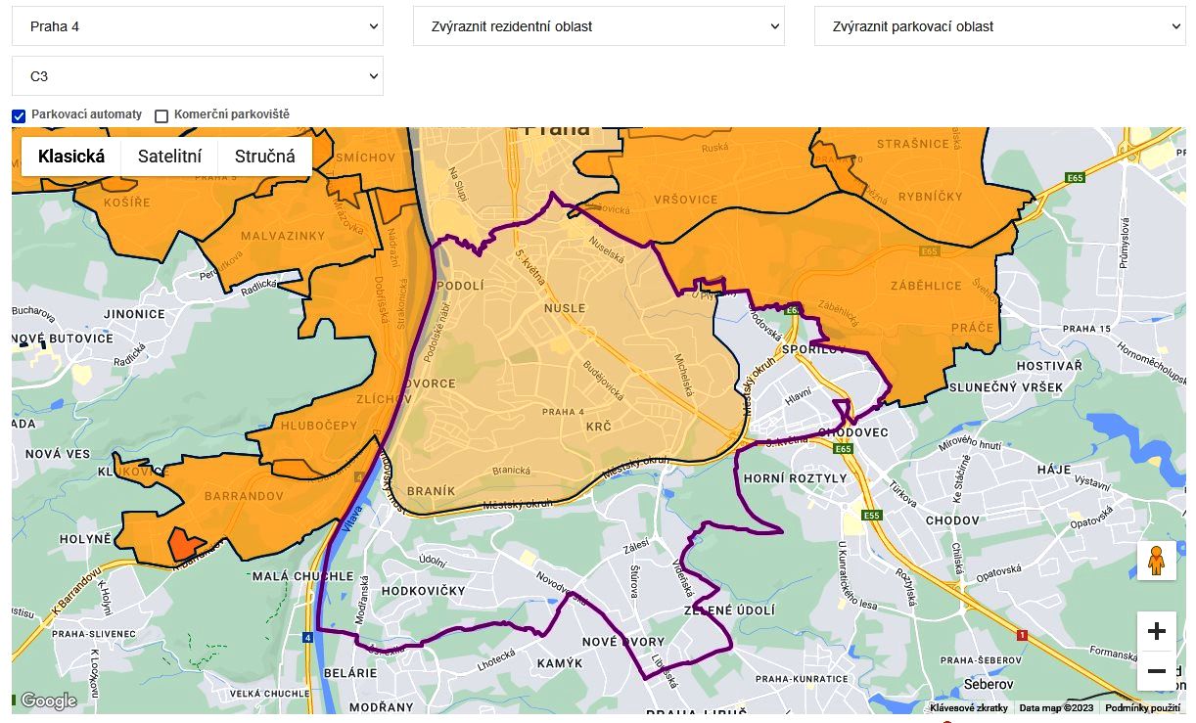Open Podmínky použití terms link

click(x=1143, y=708)
